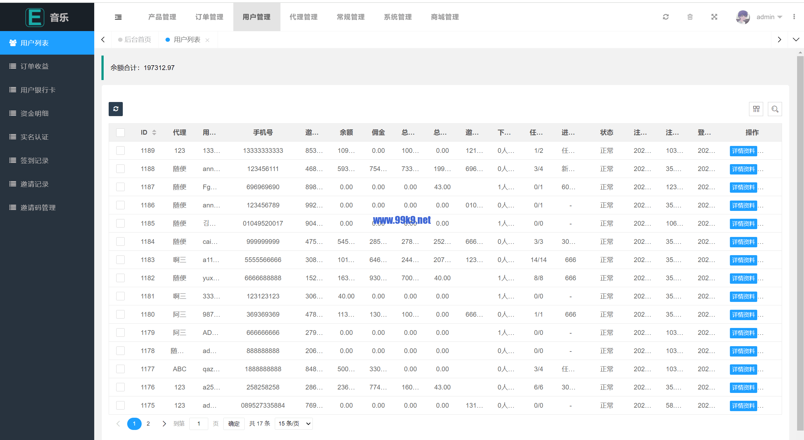The height and width of the screenshot is (440, 804).
Task: Click the 状态 column header
Action: (606, 132)
